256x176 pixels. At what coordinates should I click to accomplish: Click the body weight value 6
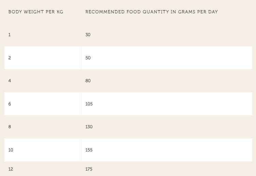[x=10, y=104]
